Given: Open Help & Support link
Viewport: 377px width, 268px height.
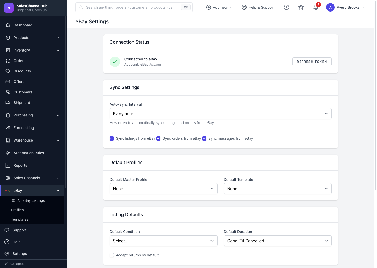Looking at the screenshot, I should click(x=258, y=7).
